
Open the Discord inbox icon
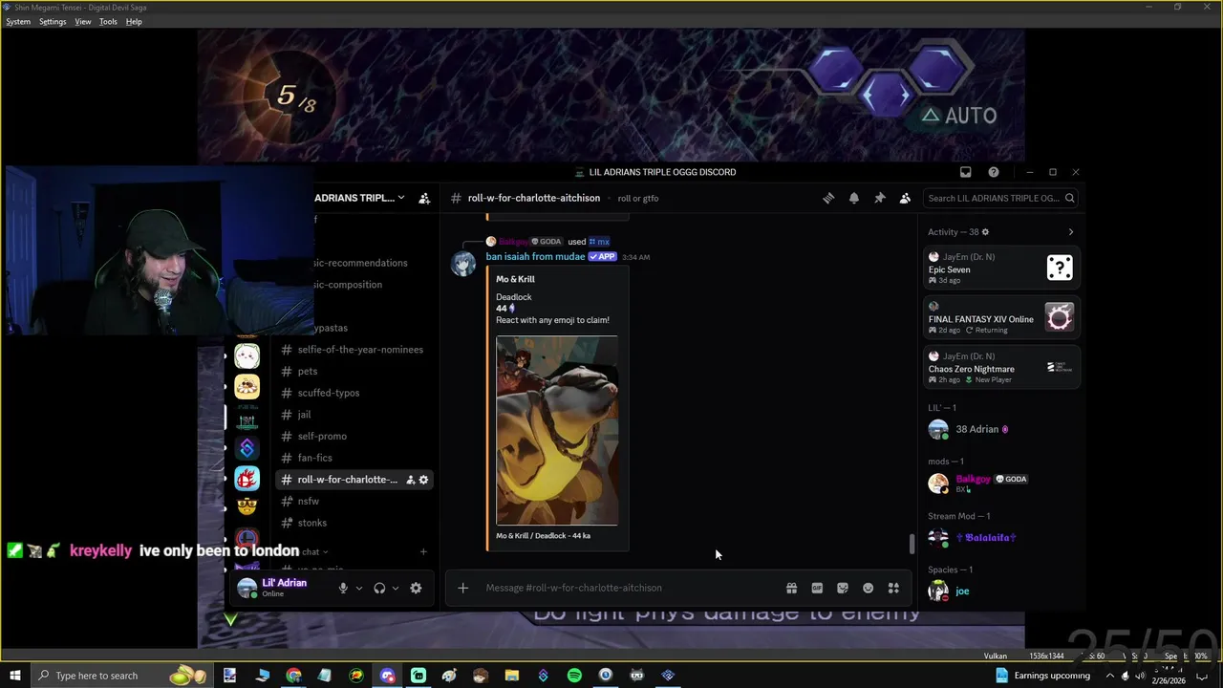(965, 172)
